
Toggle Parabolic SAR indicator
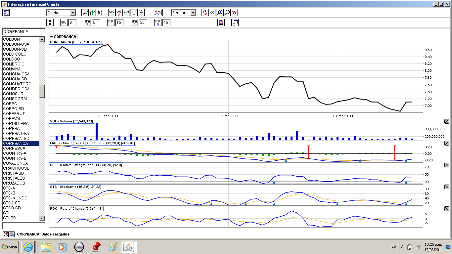pyautogui.click(x=50, y=22)
